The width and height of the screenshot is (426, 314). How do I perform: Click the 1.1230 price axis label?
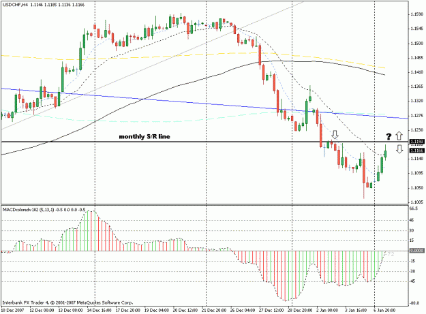point(416,130)
